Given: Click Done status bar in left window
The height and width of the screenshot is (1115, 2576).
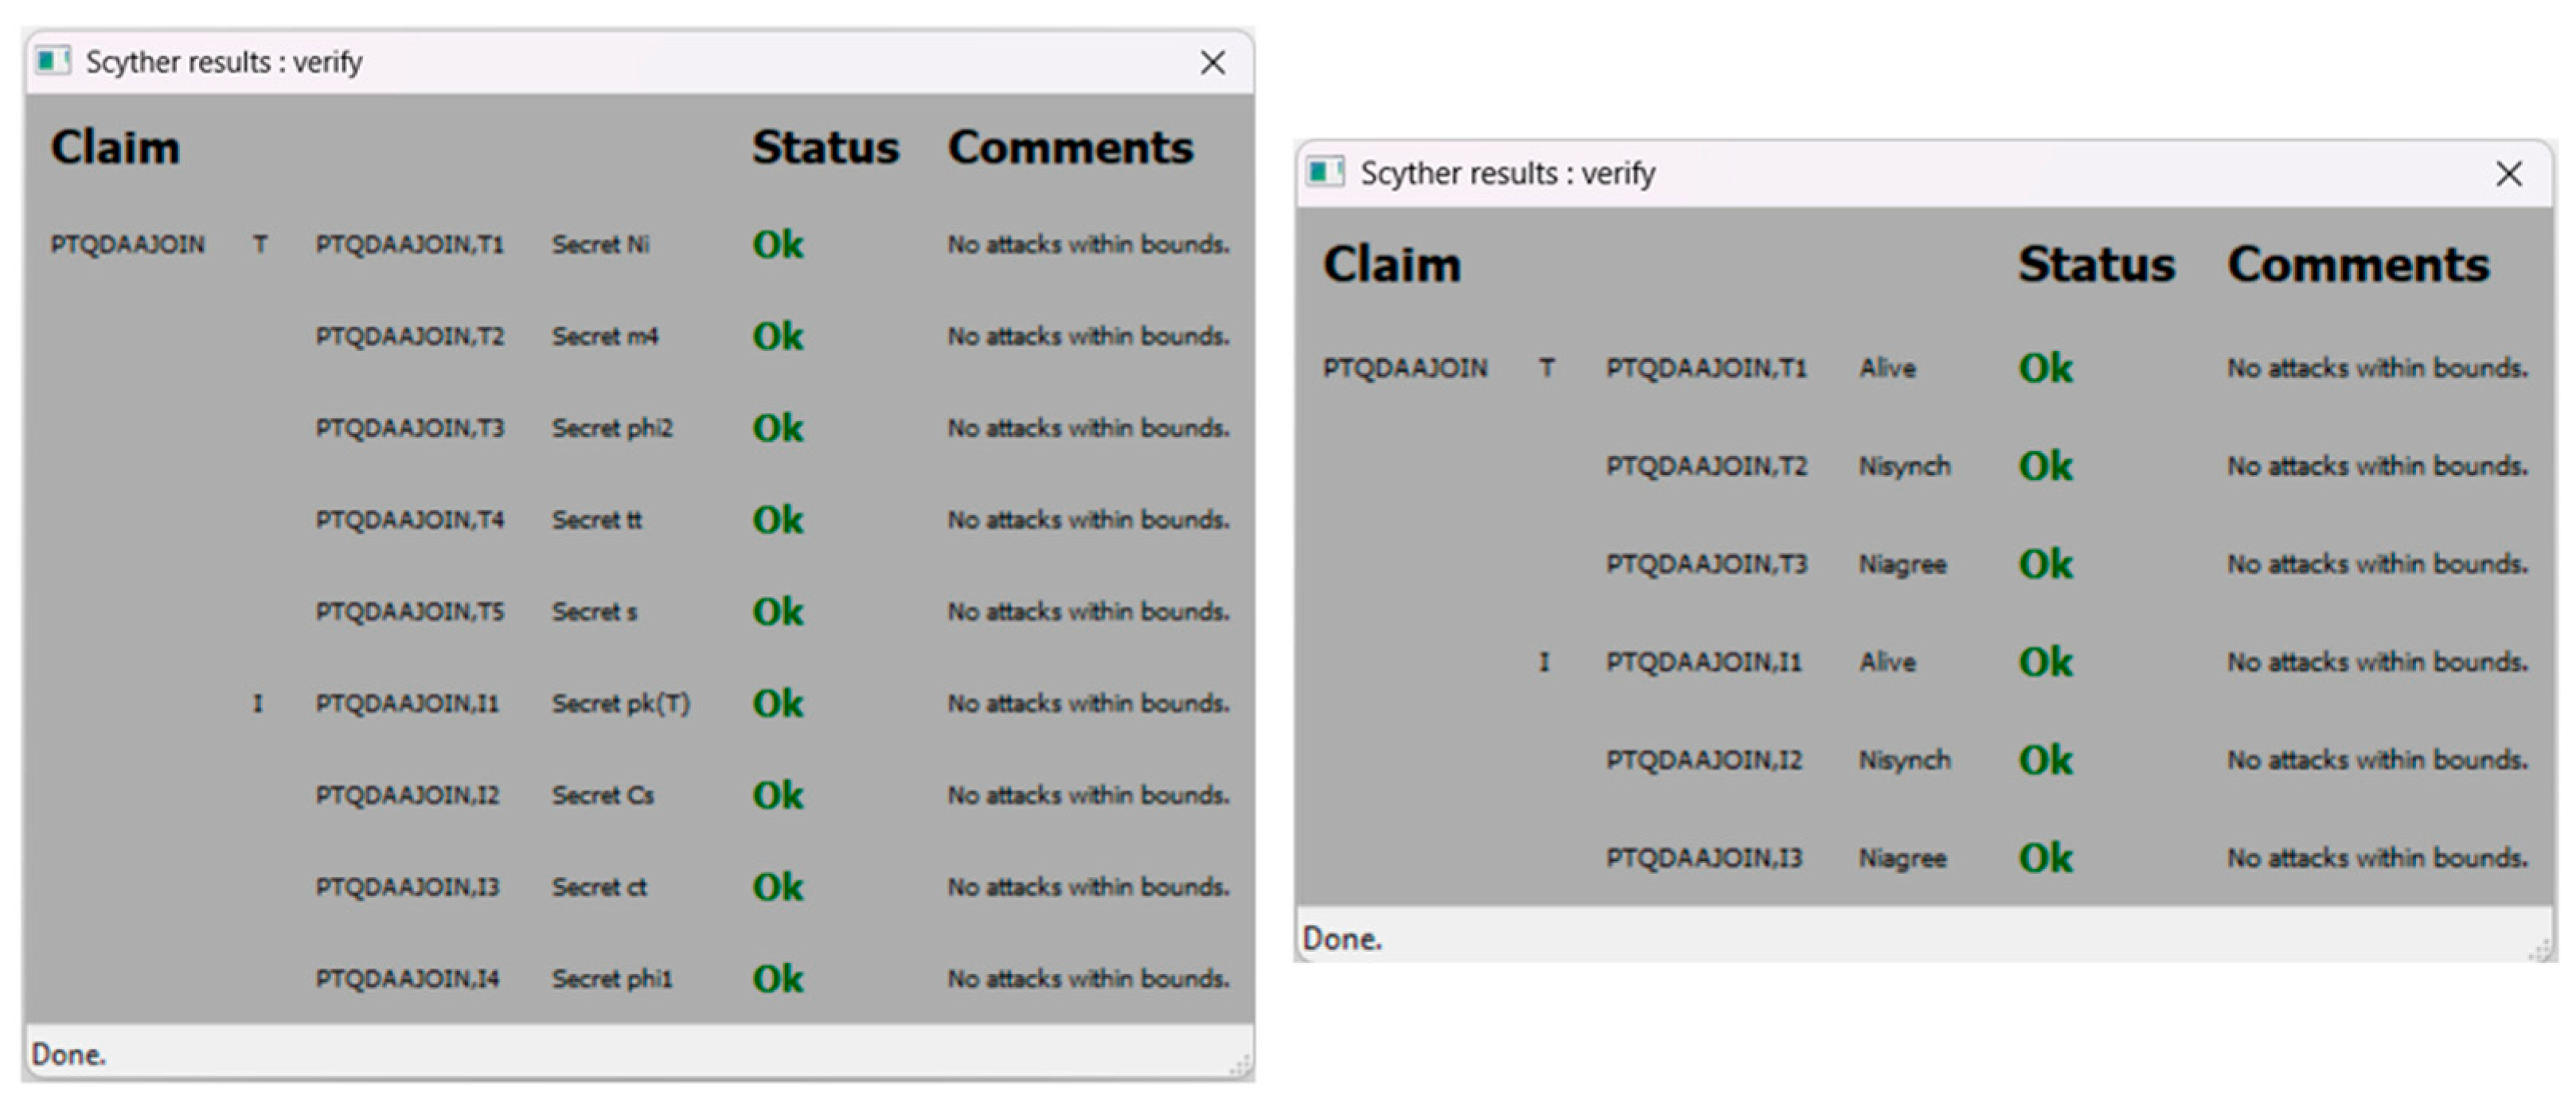Looking at the screenshot, I should [x=68, y=1054].
